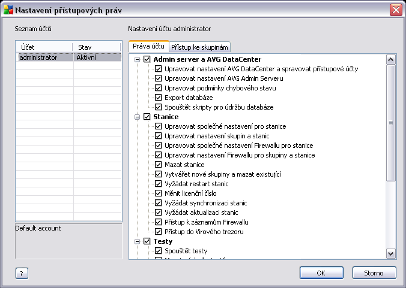Toggle Přístup do Virového trezoru checkbox

tap(158, 232)
